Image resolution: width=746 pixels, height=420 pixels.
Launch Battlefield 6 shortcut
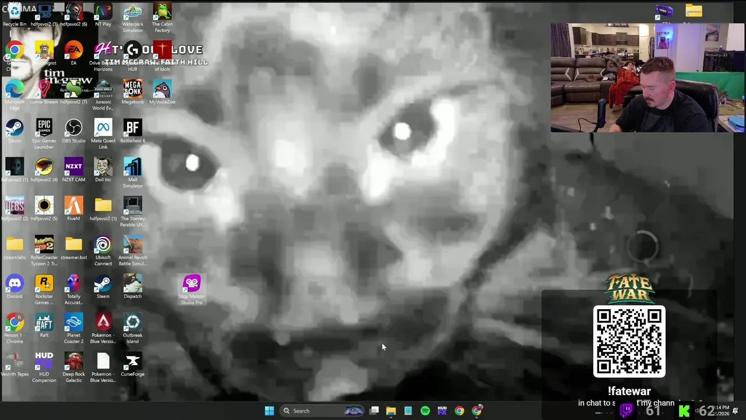(x=133, y=132)
